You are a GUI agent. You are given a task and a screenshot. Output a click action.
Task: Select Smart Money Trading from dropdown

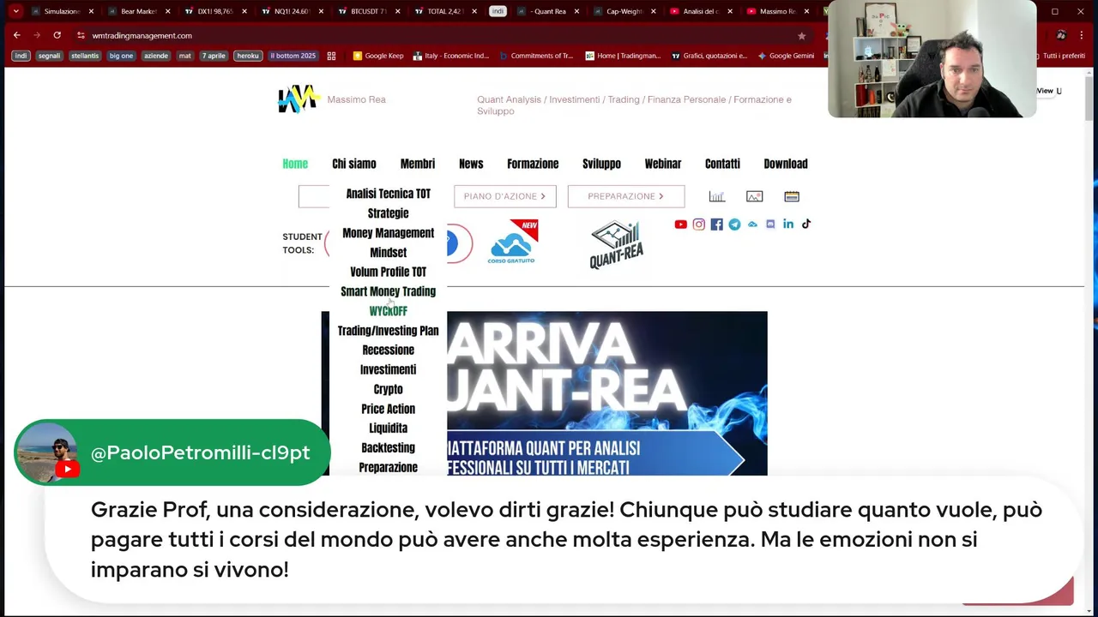click(388, 291)
